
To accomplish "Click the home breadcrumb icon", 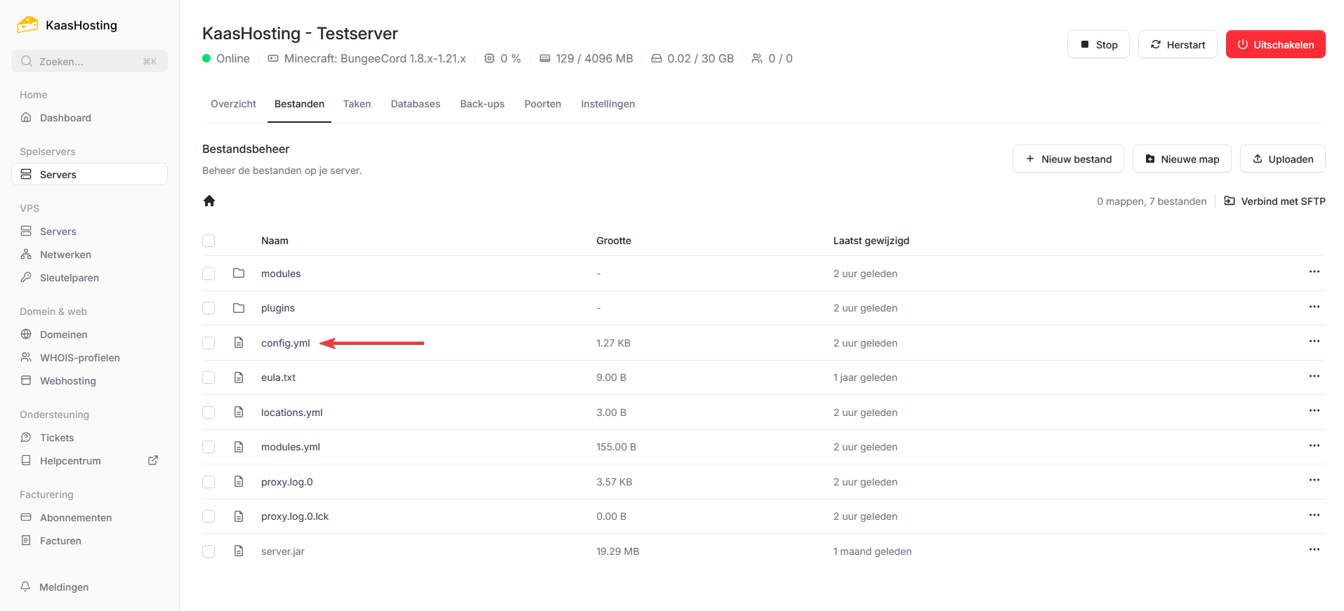I will (x=209, y=201).
